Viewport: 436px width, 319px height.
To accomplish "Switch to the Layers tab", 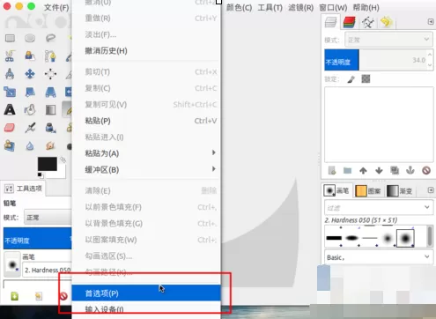I will pos(331,22).
